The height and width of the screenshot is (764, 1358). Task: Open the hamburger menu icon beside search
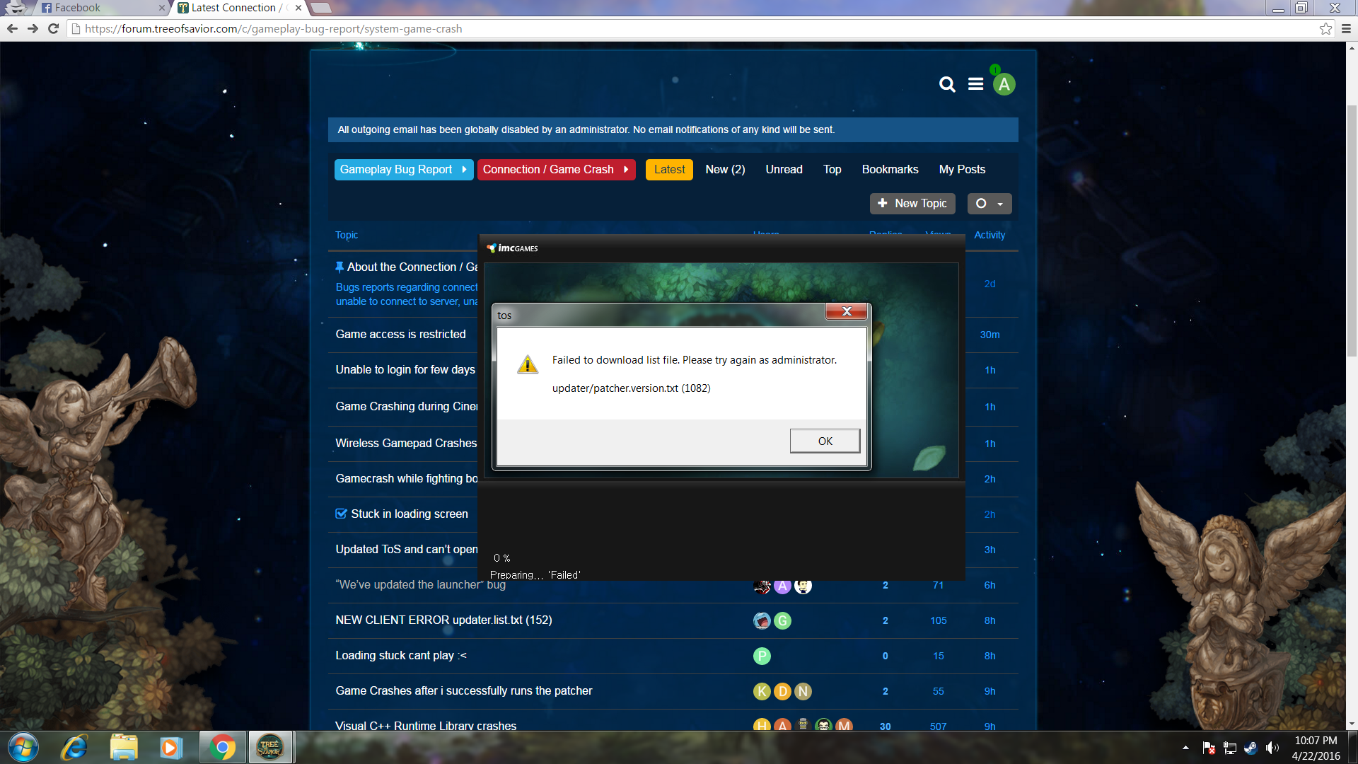(x=976, y=84)
